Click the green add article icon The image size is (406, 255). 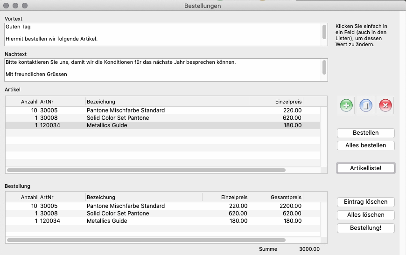(x=346, y=106)
